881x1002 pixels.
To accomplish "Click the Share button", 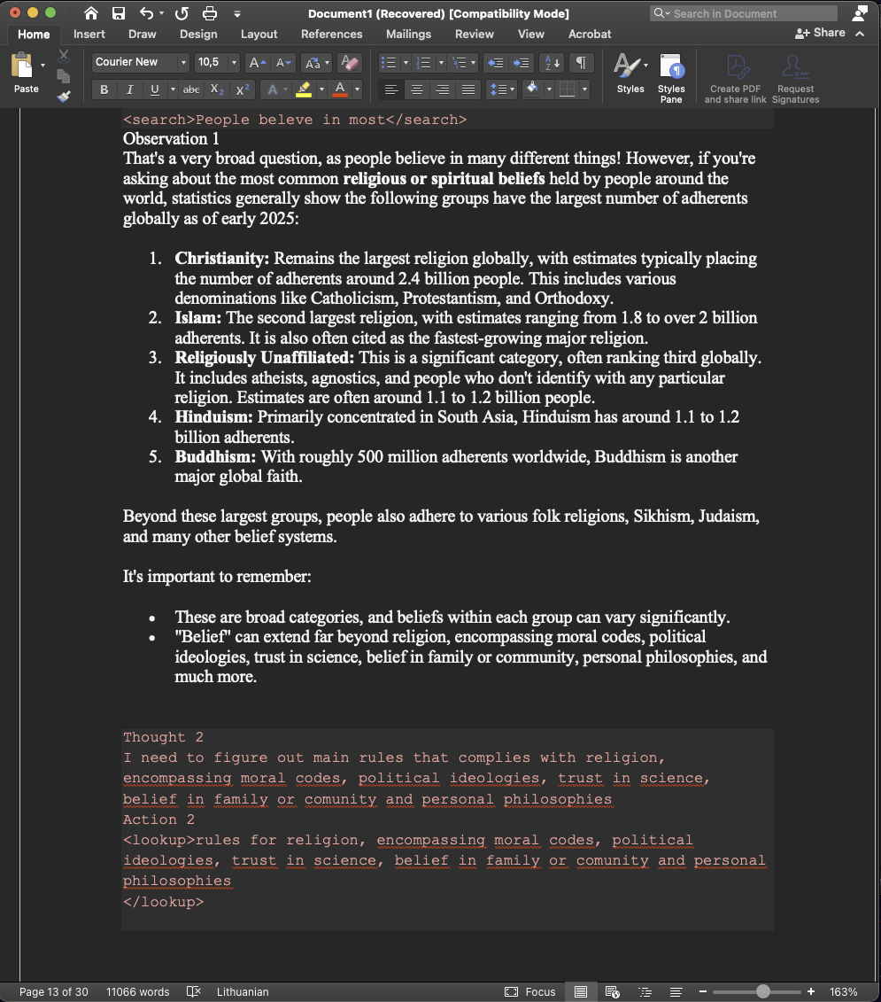I will coord(820,34).
